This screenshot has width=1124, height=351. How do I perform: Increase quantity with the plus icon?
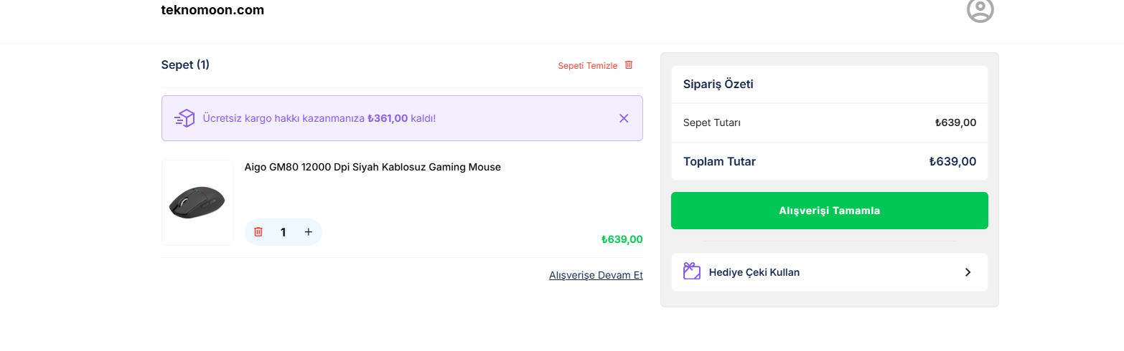pos(309,232)
